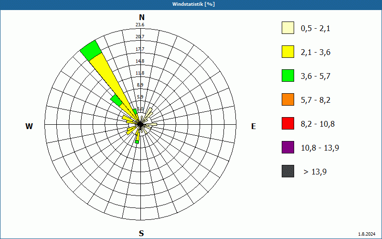The height and width of the screenshot is (239, 382).
Task: Select the legend label '10,8 - 13,9'
Action: 320,148
